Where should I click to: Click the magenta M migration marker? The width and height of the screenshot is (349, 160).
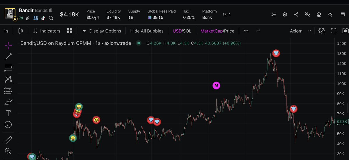[216, 85]
